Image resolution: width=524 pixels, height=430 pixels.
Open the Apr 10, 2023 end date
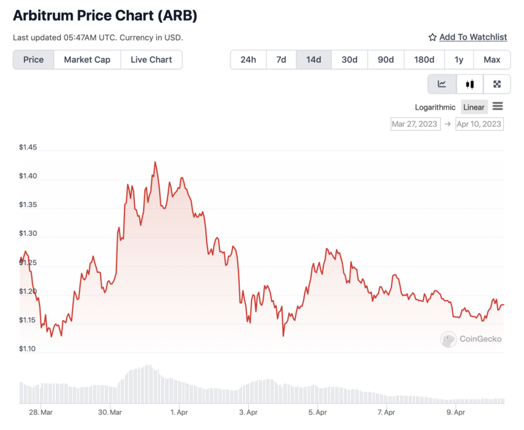[x=479, y=124]
